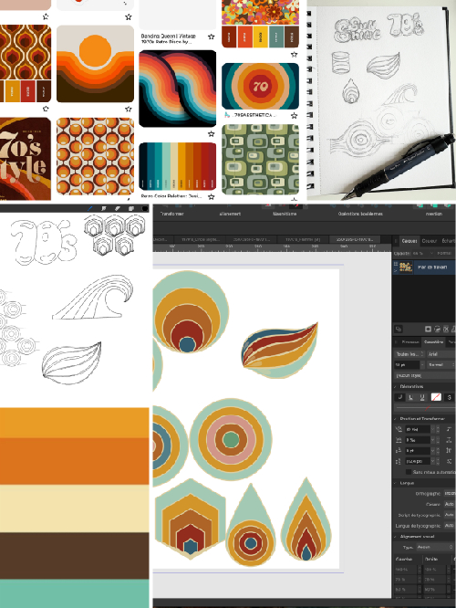Expand the Plan de travail layer
This screenshot has height=608, width=456.
coord(396,269)
